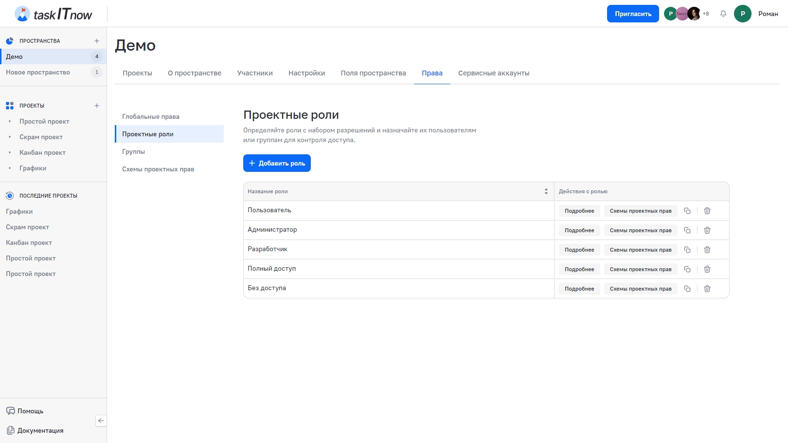This screenshot has height=443, width=788.
Task: Delete the Без доступа role
Action: [707, 289]
